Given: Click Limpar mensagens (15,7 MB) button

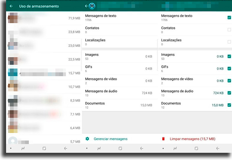Looking at the screenshot, I should tap(192, 139).
